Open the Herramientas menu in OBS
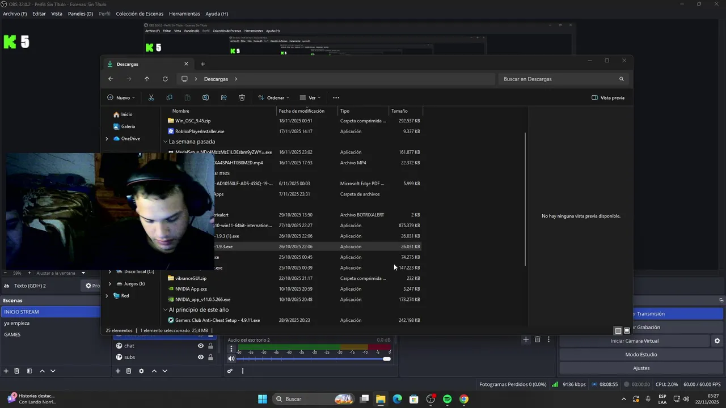726x408 pixels. 184,14
